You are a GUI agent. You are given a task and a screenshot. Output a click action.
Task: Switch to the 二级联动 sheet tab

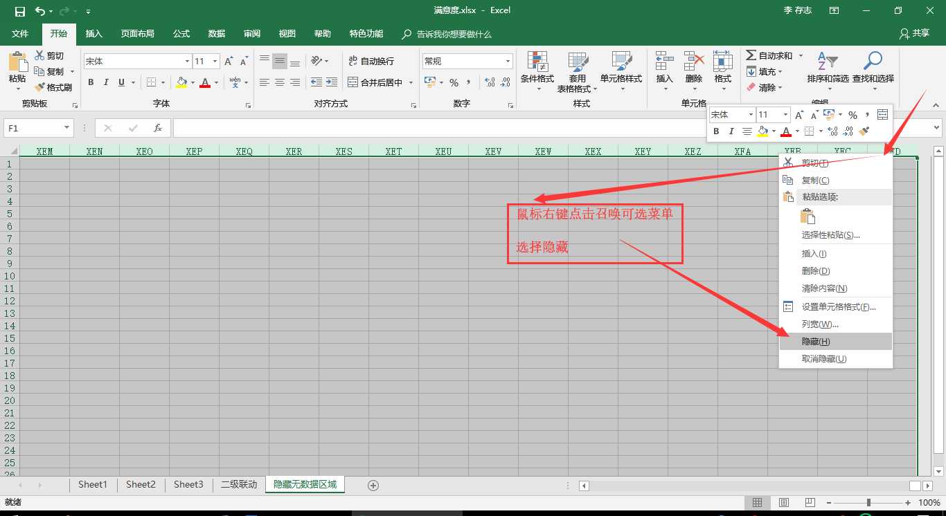238,485
